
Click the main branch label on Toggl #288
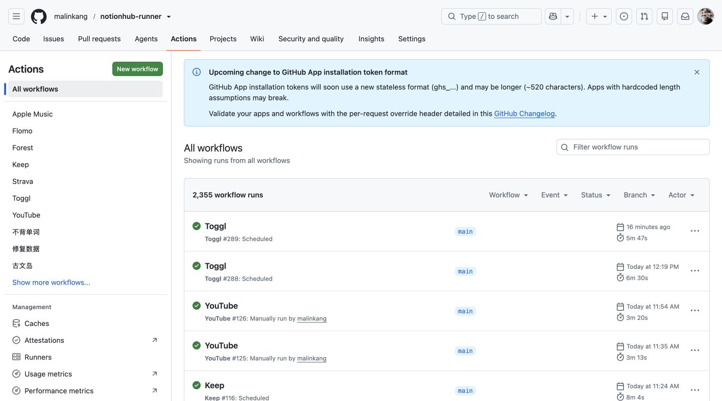[465, 271]
